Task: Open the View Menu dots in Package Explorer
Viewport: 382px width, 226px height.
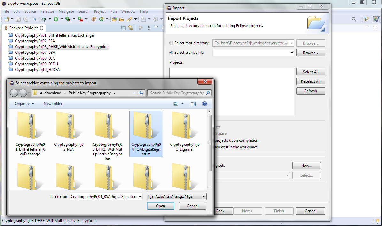Action: pos(149,28)
